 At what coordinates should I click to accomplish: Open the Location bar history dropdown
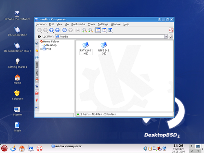[166, 36]
